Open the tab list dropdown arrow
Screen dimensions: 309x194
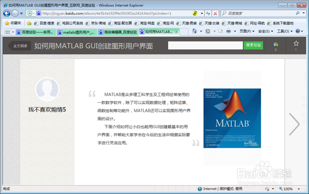point(13,32)
